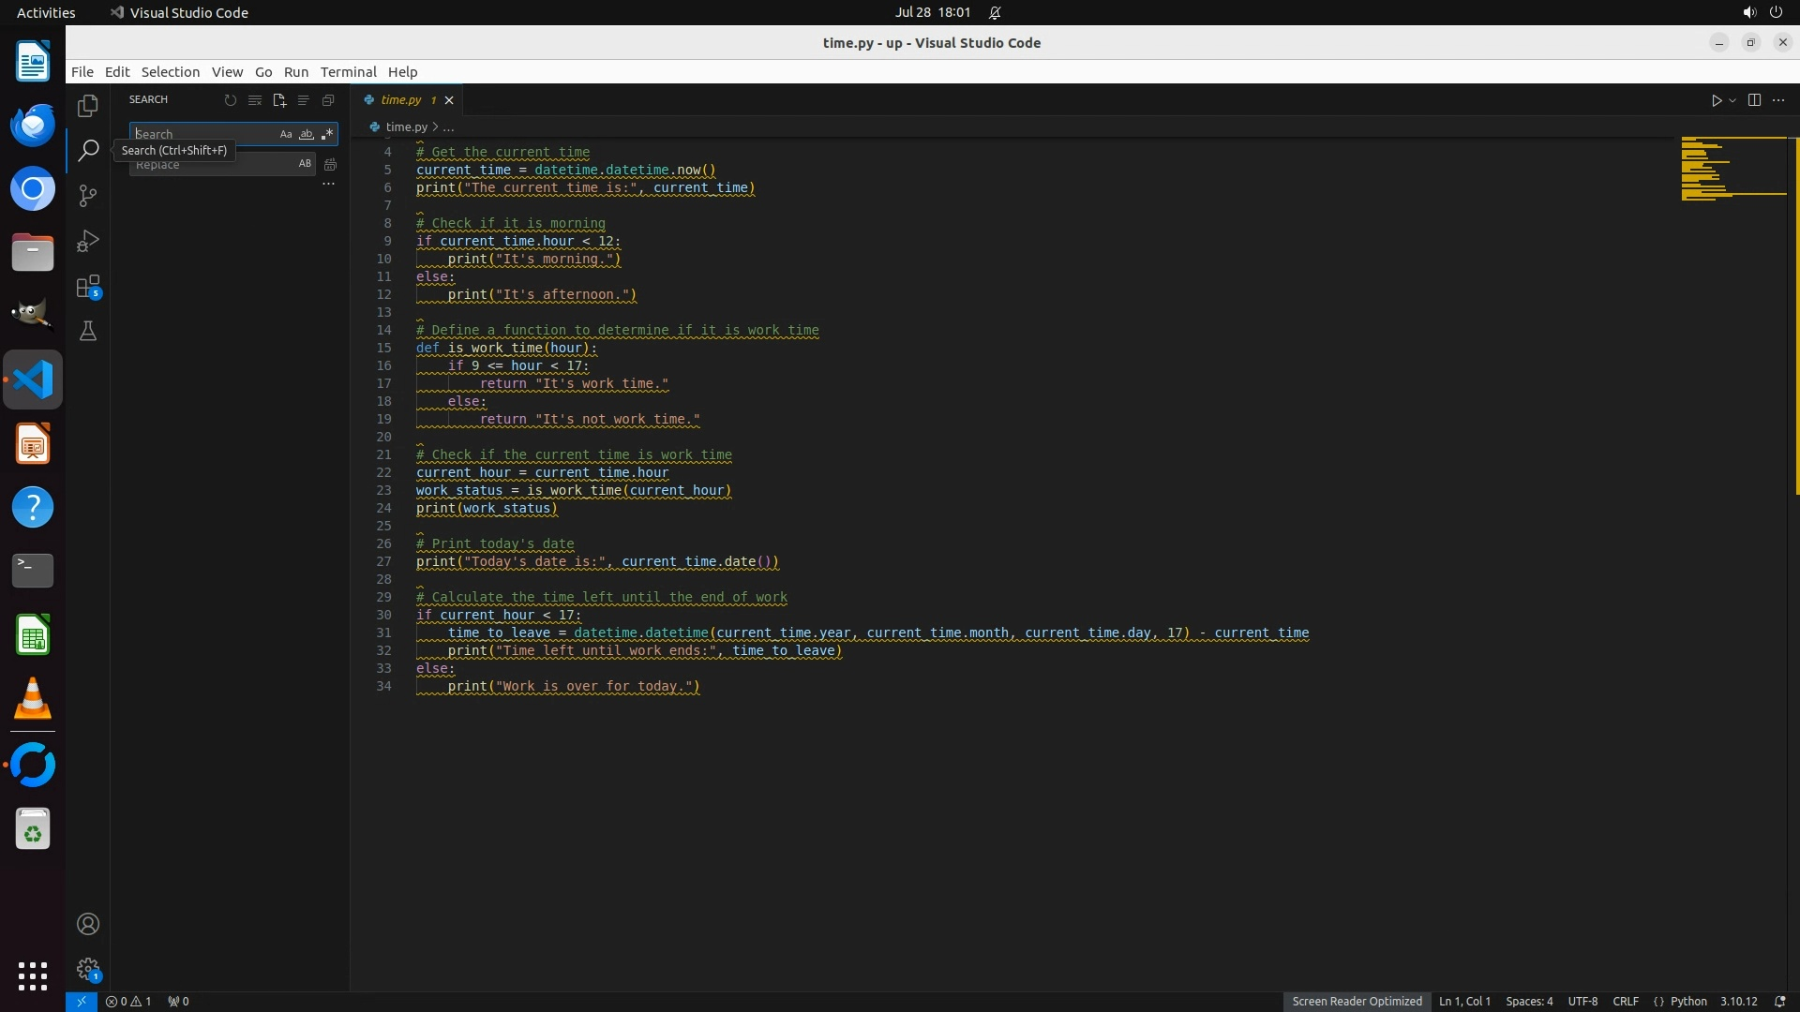Click CRLF end-of-line selector in status bar
Screen dimensions: 1800x1012
tap(1626, 1001)
